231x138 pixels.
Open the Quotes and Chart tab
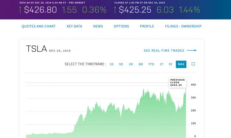tap(39, 26)
